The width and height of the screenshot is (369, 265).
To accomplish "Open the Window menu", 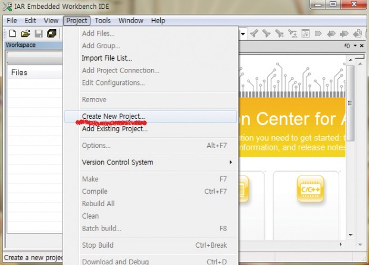I will click(x=131, y=21).
